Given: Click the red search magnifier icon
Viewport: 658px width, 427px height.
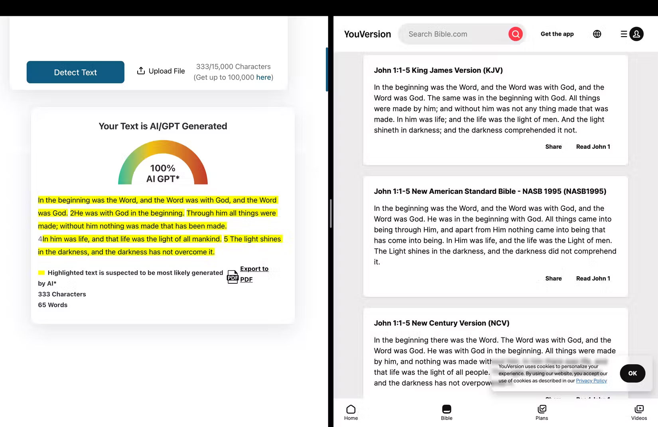Looking at the screenshot, I should [x=515, y=34].
